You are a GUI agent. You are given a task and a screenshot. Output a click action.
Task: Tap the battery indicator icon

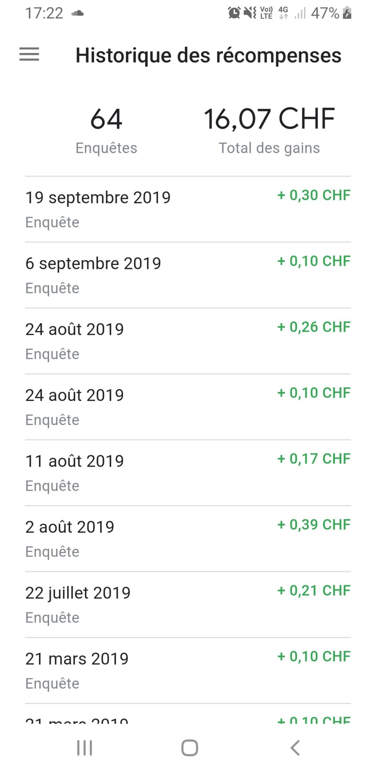[x=347, y=13]
